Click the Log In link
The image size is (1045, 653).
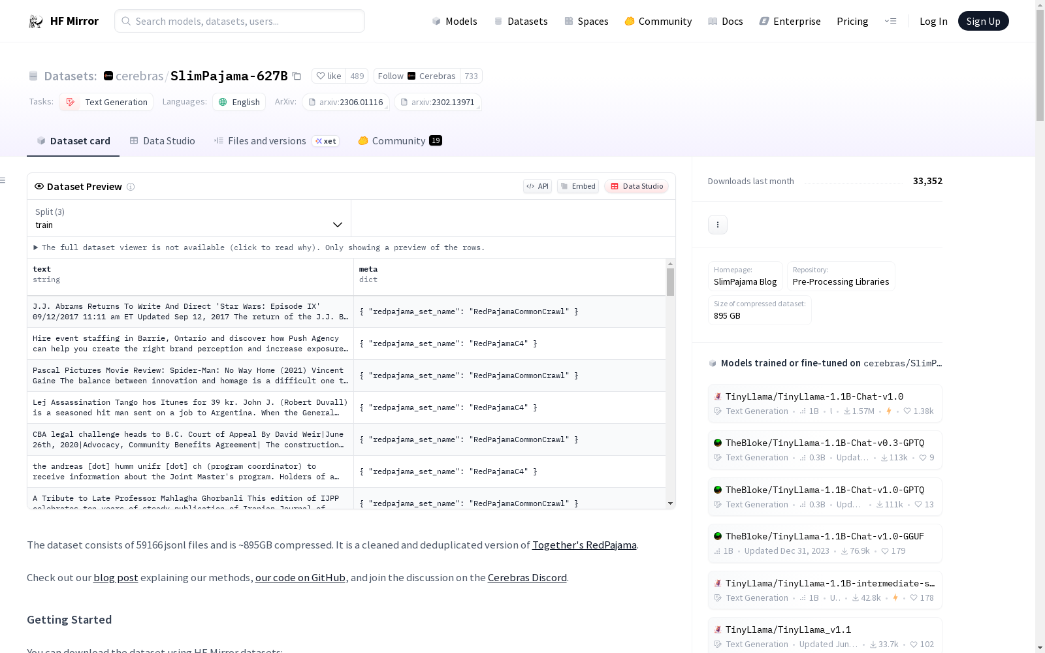pyautogui.click(x=933, y=22)
